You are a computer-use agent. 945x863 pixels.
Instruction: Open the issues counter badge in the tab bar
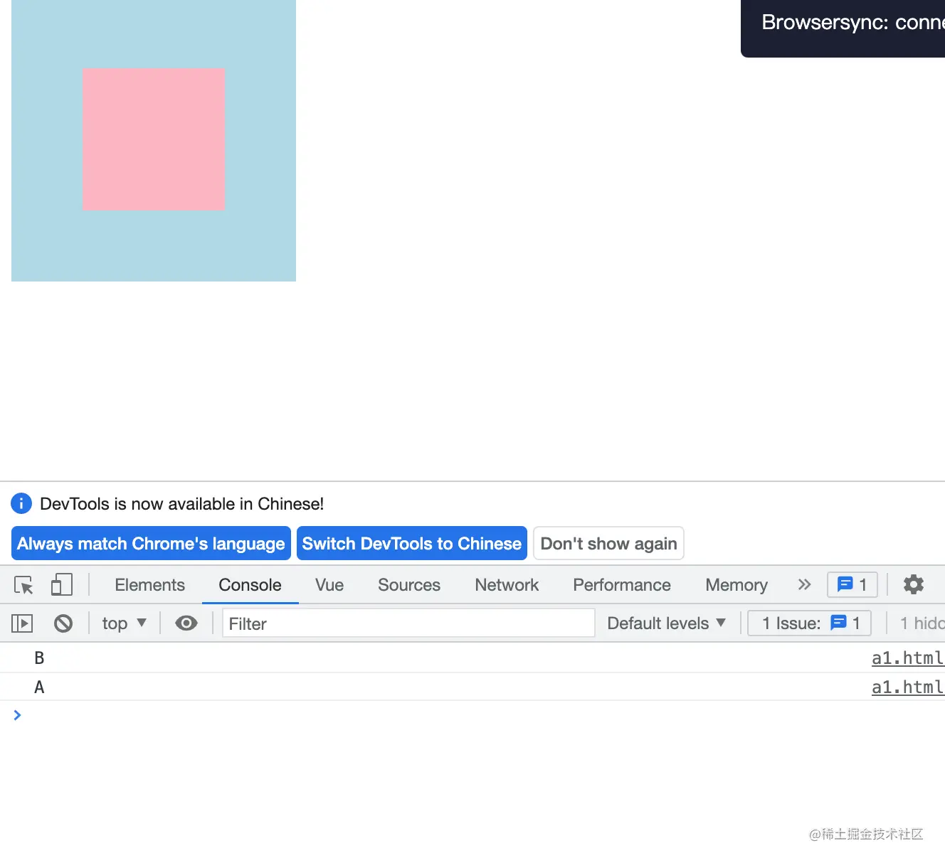pos(852,585)
